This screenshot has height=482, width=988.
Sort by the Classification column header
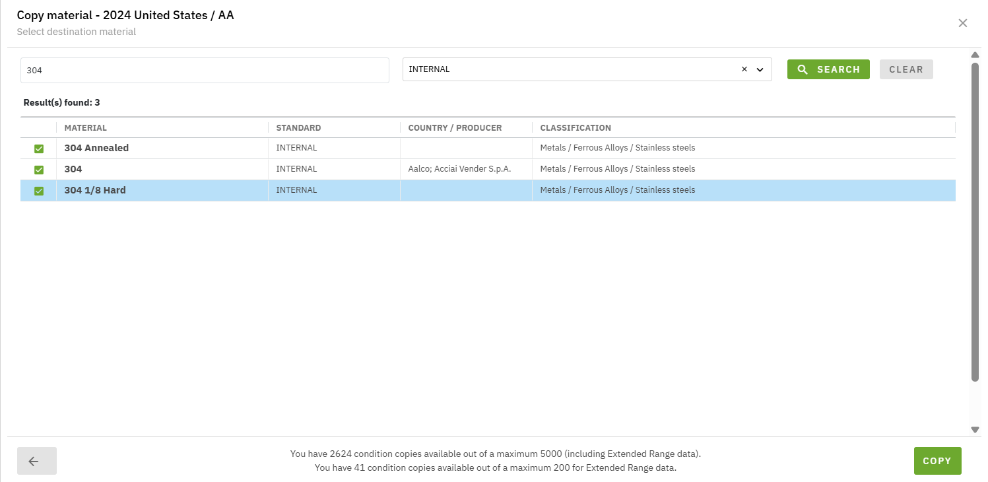pyautogui.click(x=576, y=128)
